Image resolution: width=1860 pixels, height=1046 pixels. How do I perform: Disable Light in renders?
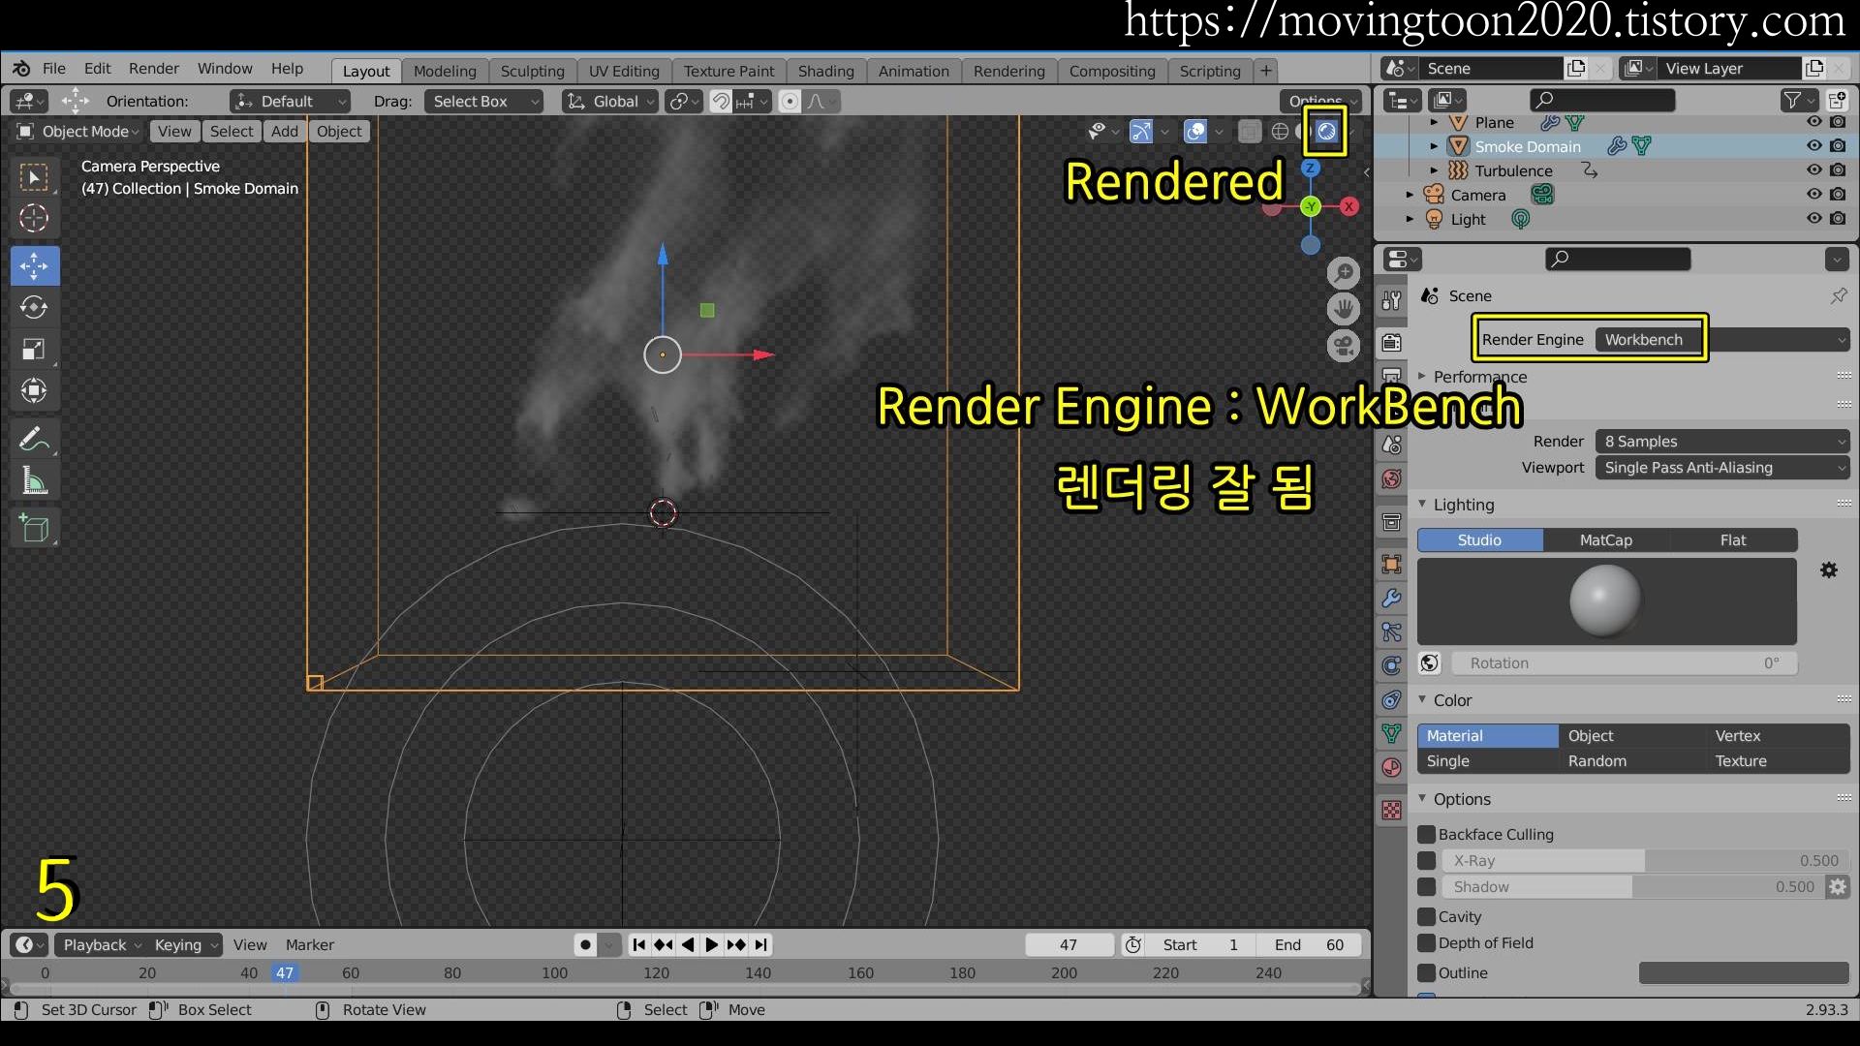click(1838, 218)
